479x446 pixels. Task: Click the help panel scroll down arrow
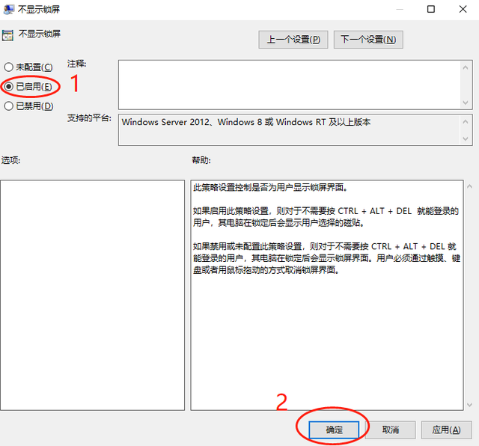(x=469, y=405)
